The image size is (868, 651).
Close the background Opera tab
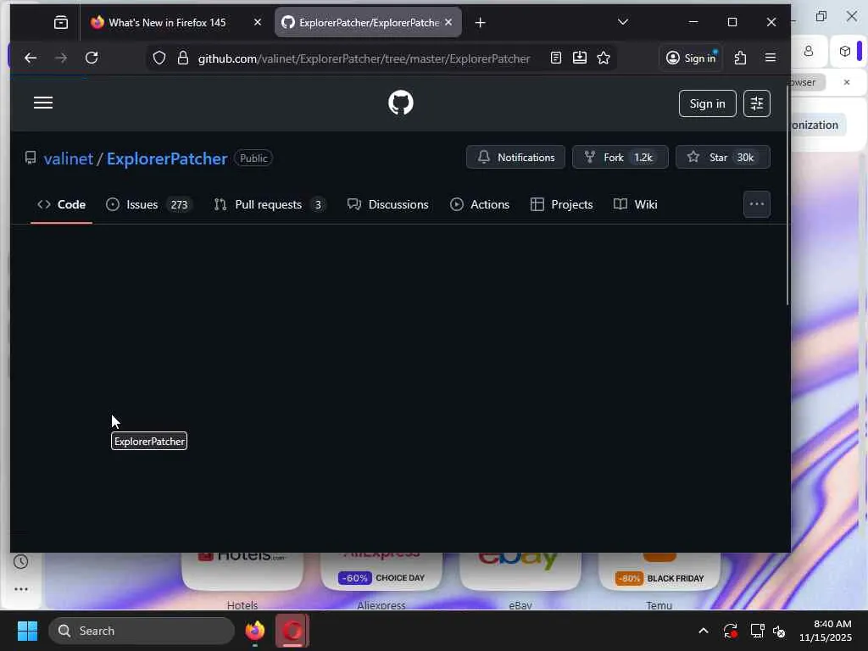[x=847, y=82]
